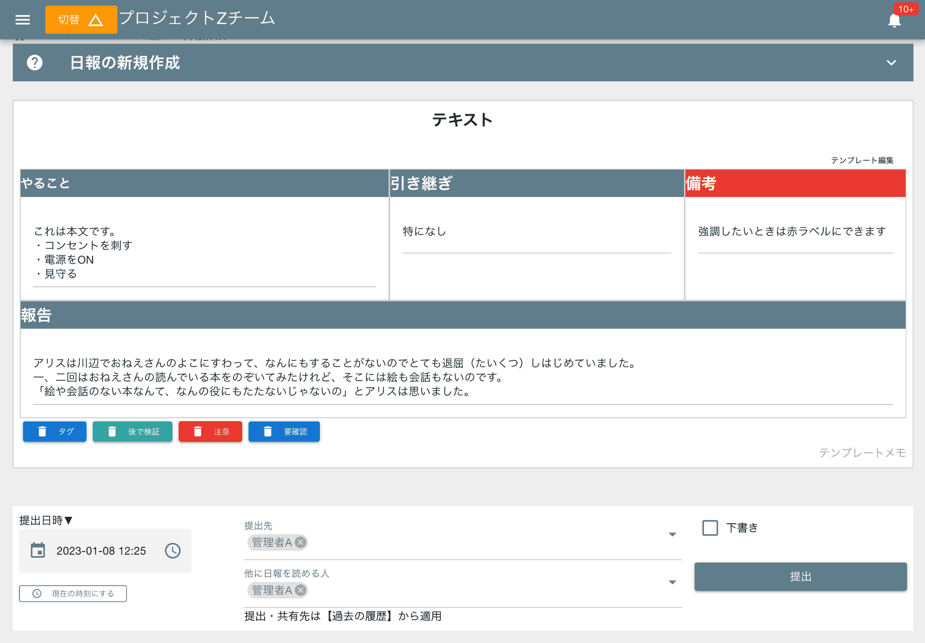Open the hamburger navigation menu

pos(22,19)
